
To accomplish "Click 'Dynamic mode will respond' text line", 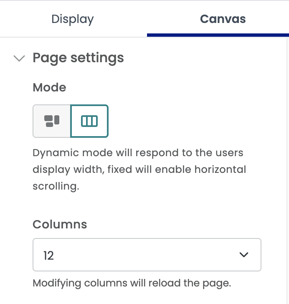I will coord(138,152).
